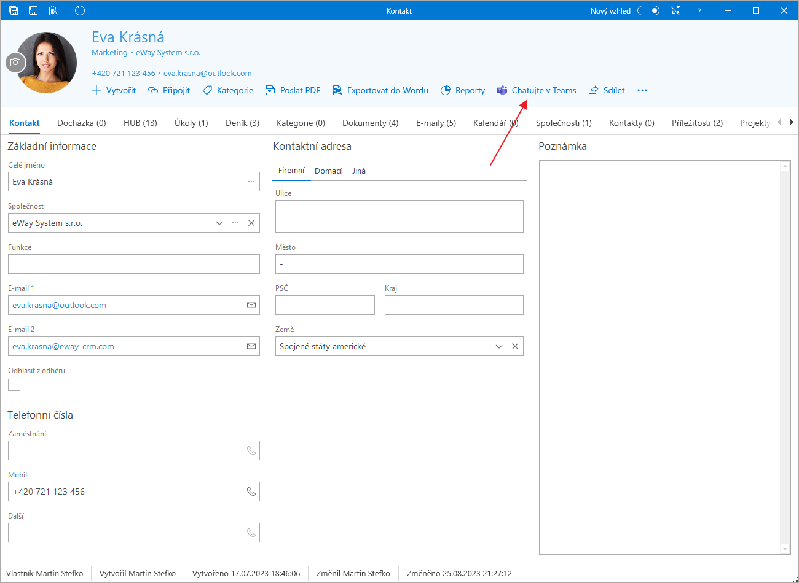Clear the Společnost field with X
Image resolution: width=799 pixels, height=583 pixels.
251,223
